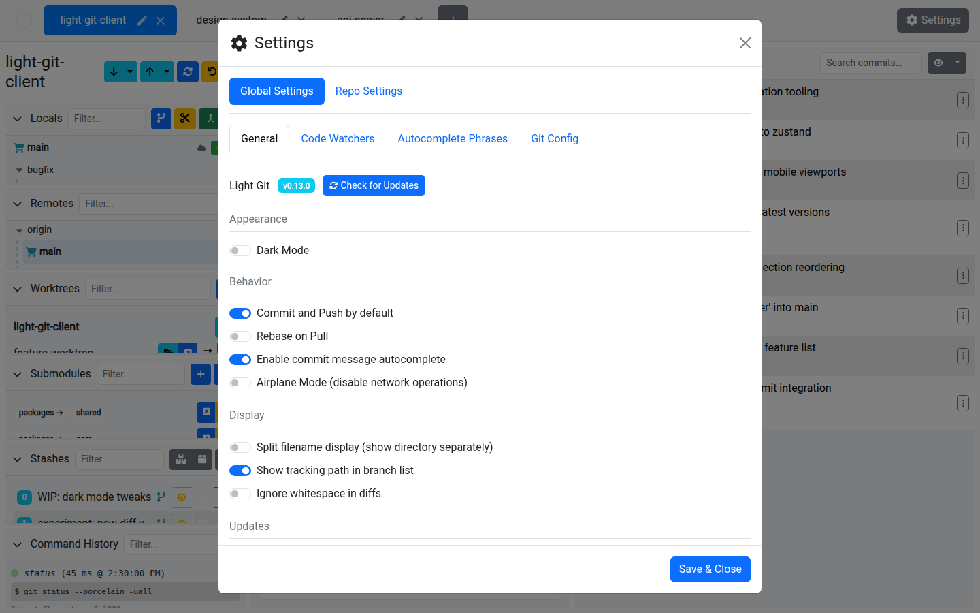Switch to the Repo Settings tab
This screenshot has width=980, height=613.
click(x=368, y=91)
